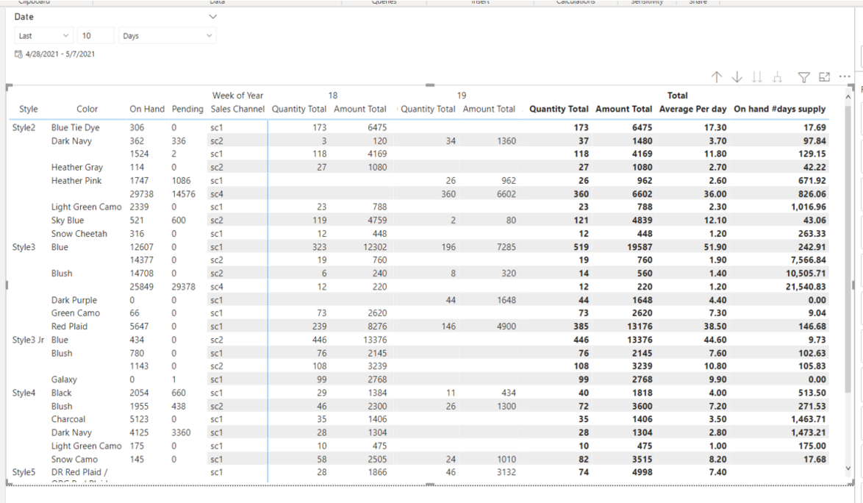Click the Pending column header

pyautogui.click(x=187, y=109)
